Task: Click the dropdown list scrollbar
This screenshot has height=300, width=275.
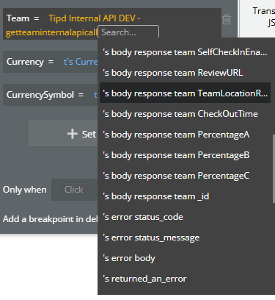Action: (274, 168)
